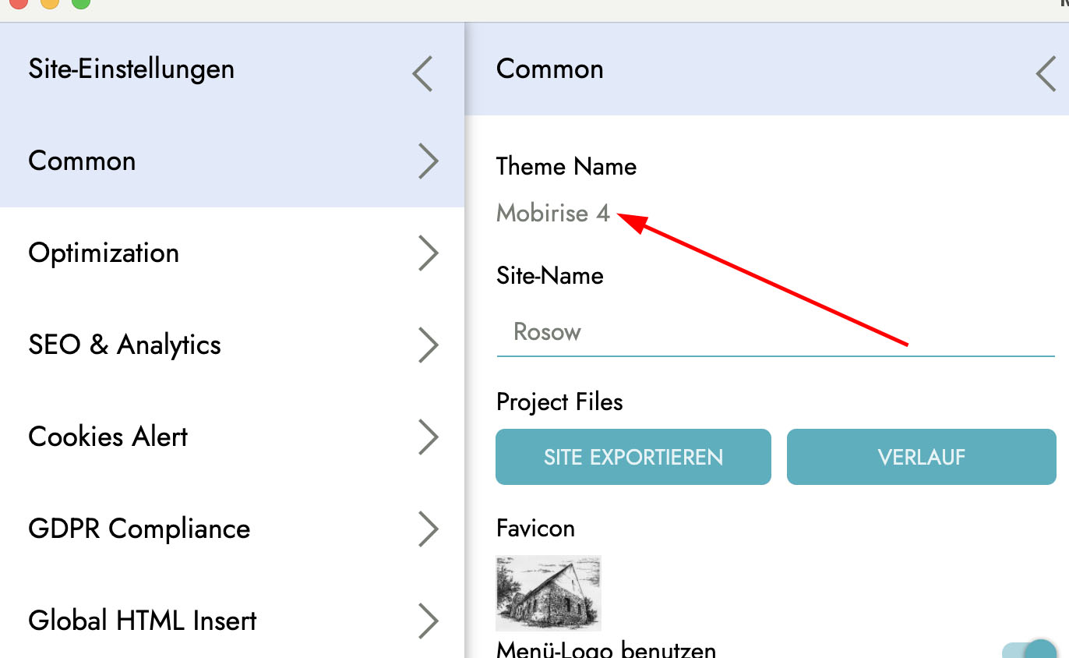This screenshot has width=1069, height=658.
Task: Select Optimization menu entry
Action: coord(104,253)
